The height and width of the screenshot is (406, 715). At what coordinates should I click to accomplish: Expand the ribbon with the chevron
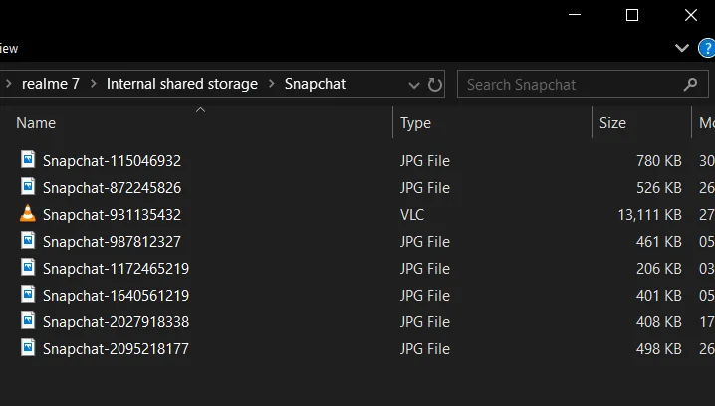coord(682,48)
